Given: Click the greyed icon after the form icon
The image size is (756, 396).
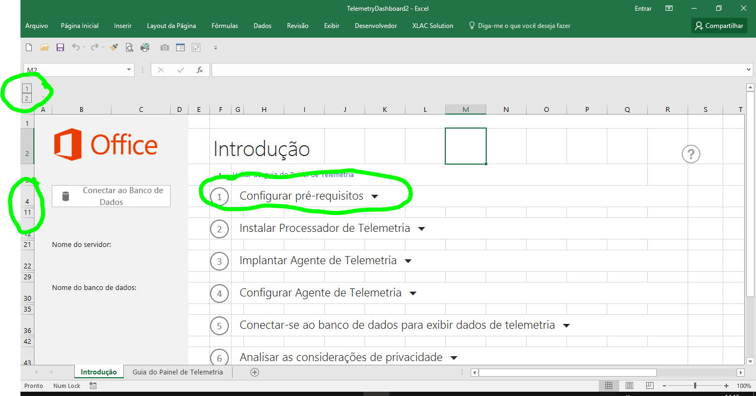Looking at the screenshot, I should pos(196,47).
